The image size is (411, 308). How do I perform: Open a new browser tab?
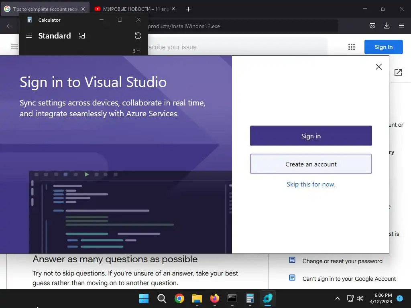coord(188,9)
